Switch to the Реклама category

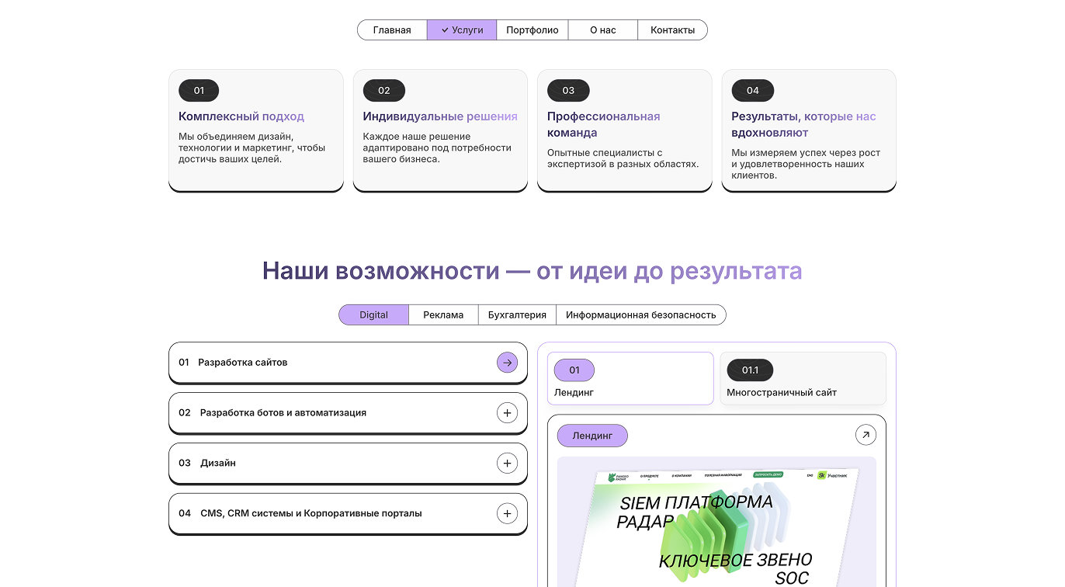[443, 315]
